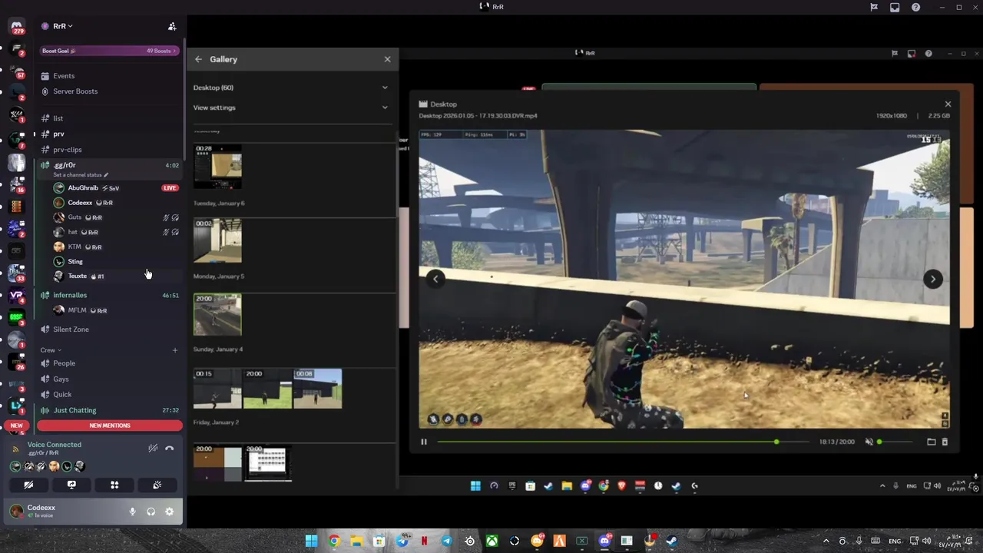Open the prv-clips text channel
Image resolution: width=983 pixels, height=553 pixels.
(x=109, y=150)
